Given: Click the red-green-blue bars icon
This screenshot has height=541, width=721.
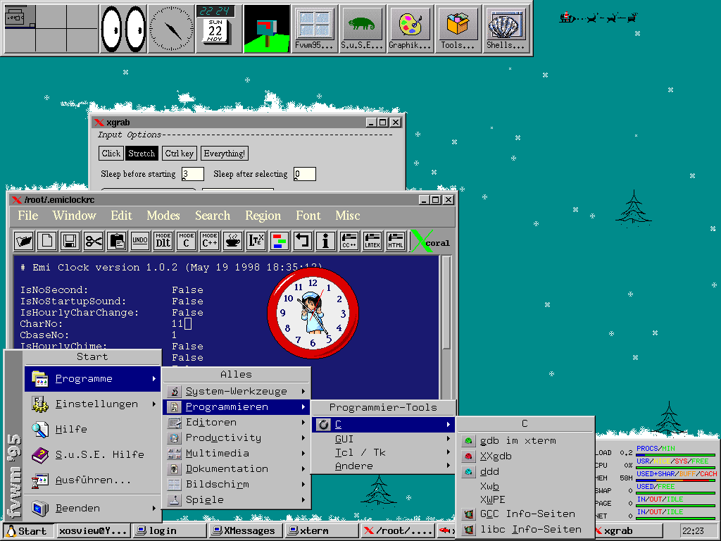Looking at the screenshot, I should click(279, 241).
